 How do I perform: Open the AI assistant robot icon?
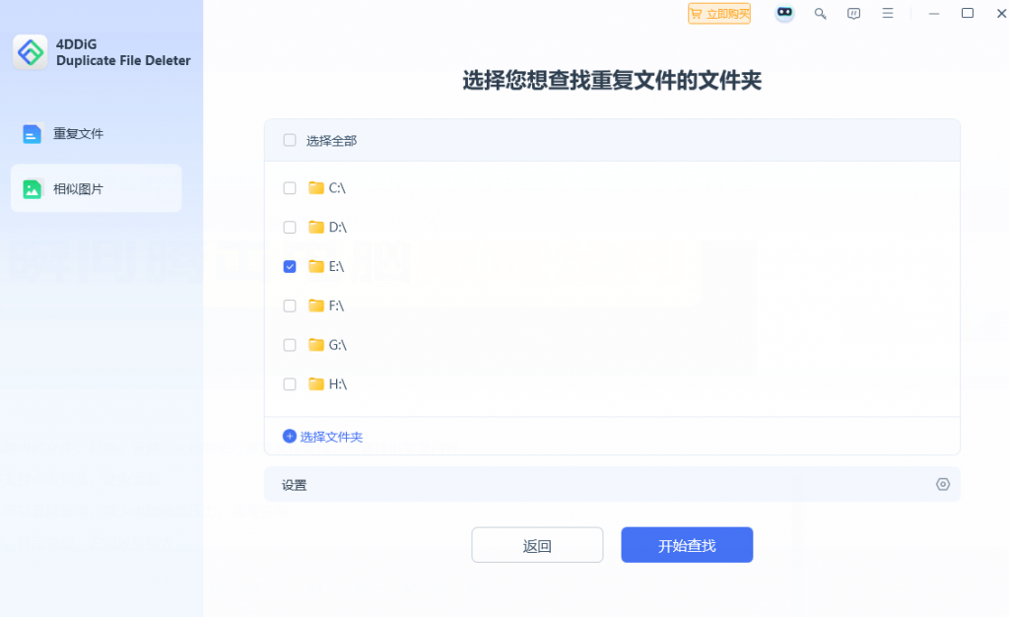(x=783, y=13)
